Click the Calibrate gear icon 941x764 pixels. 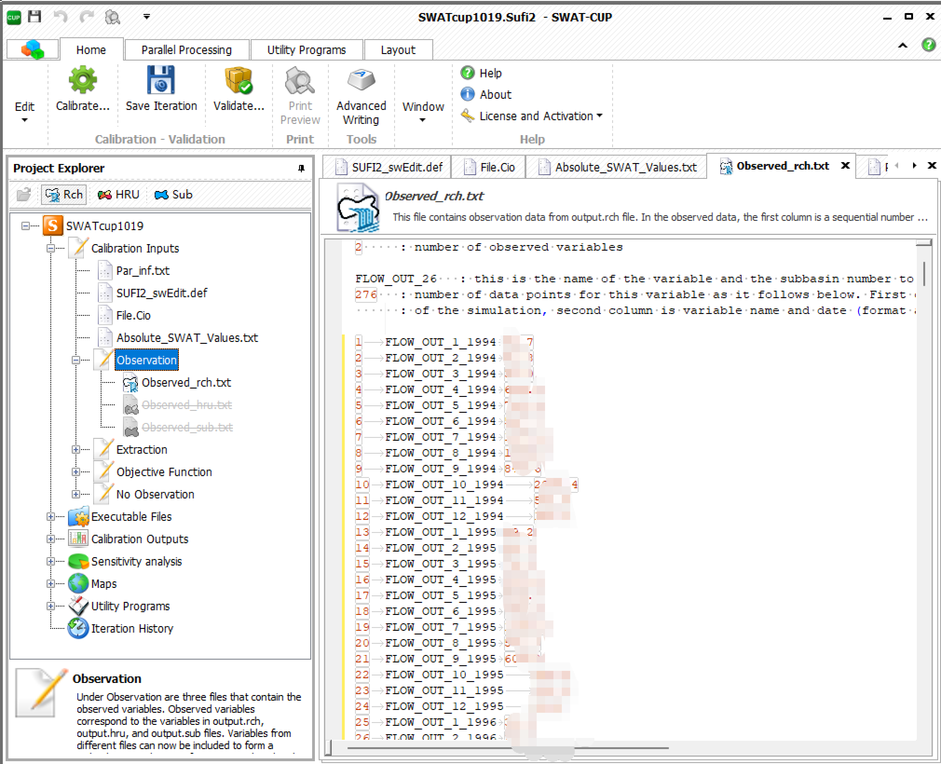[x=82, y=80]
